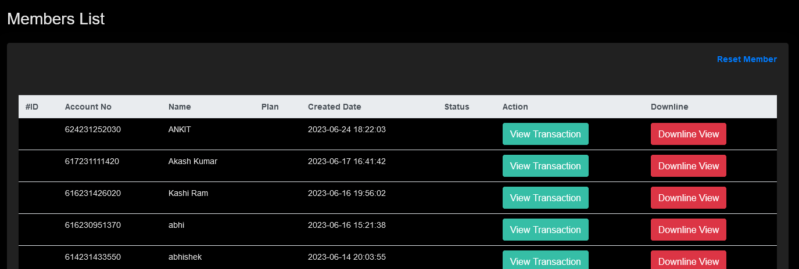View Transaction for abhishek

pos(546,260)
